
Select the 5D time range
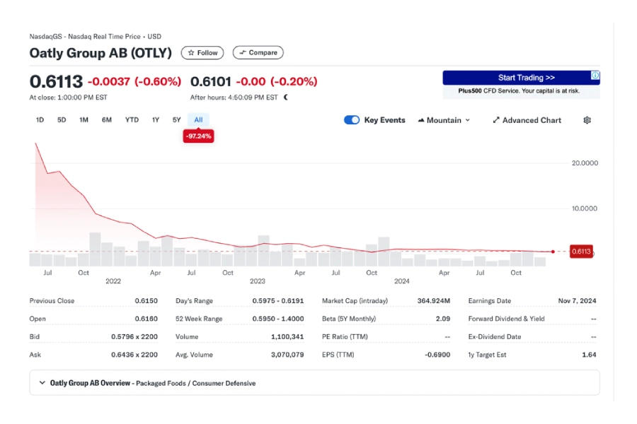click(x=62, y=119)
